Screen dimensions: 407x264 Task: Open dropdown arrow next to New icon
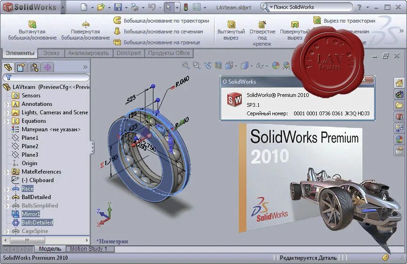(x=92, y=8)
